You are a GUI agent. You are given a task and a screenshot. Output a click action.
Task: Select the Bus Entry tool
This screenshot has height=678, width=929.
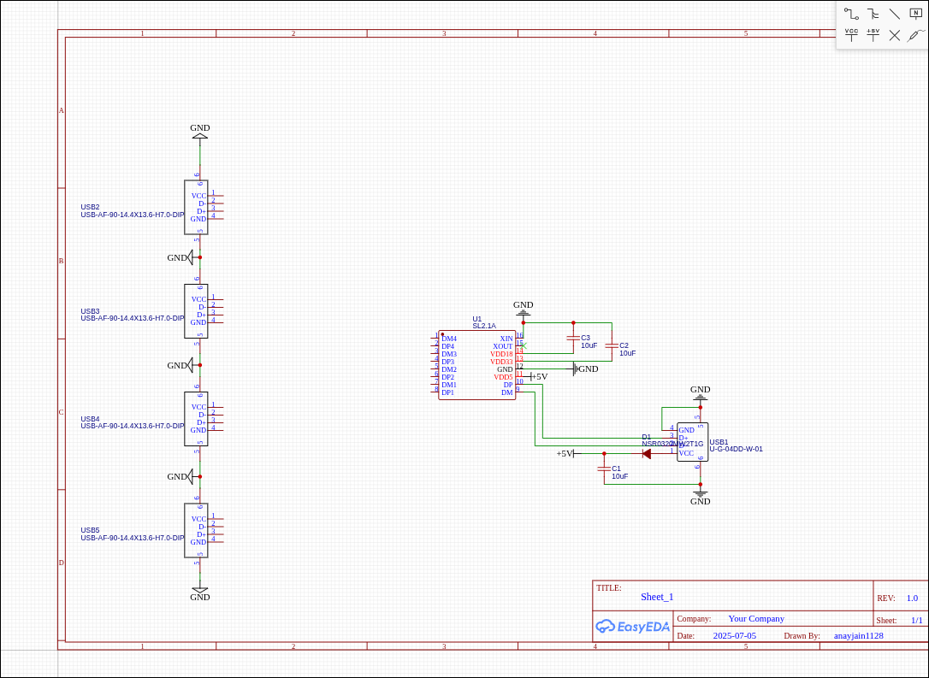click(873, 14)
